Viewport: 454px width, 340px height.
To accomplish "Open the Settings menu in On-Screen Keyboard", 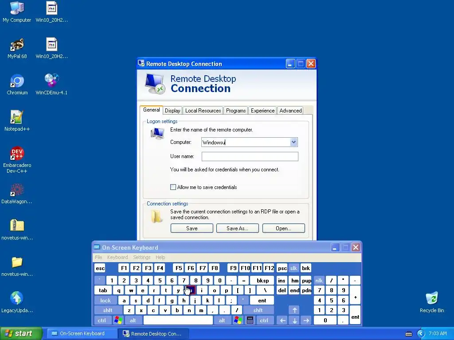I will 142,257.
